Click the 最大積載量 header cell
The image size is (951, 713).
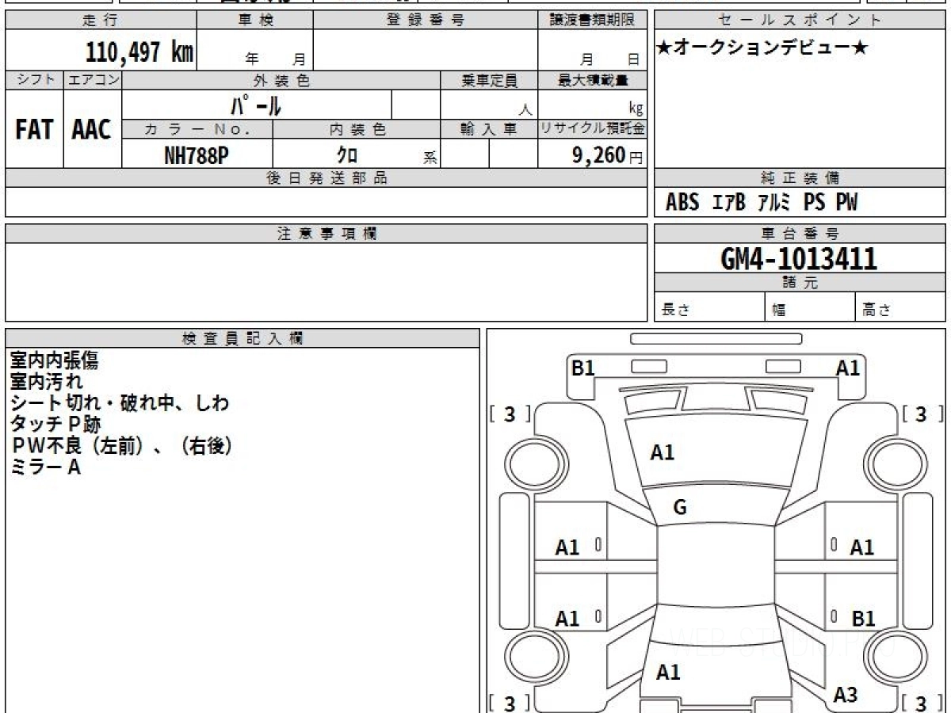pyautogui.click(x=592, y=80)
